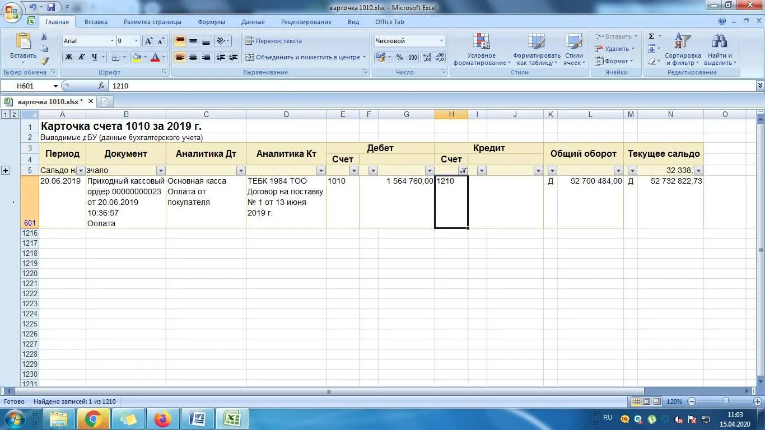Open the Формулы ribbon tab
The width and height of the screenshot is (765, 430).
[211, 22]
